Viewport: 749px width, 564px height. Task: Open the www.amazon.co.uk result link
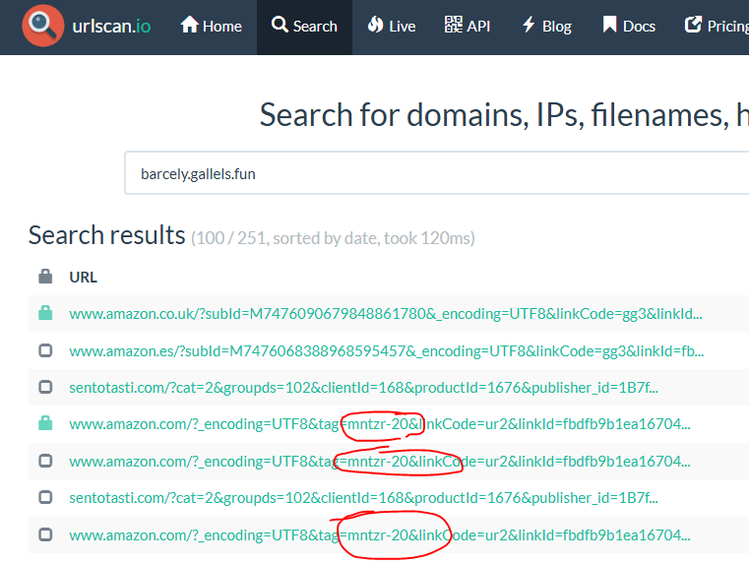coord(385,314)
